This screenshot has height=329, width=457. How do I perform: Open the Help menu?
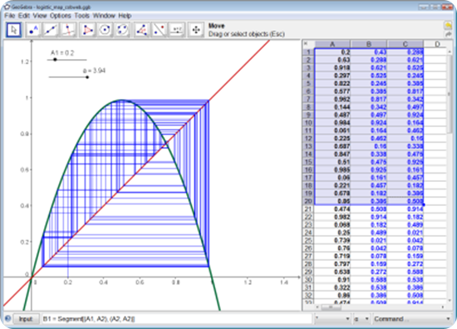125,16
